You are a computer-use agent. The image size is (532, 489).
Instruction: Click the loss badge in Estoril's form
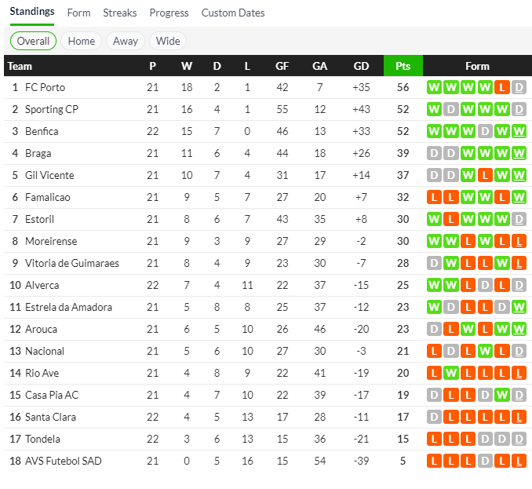click(x=450, y=219)
